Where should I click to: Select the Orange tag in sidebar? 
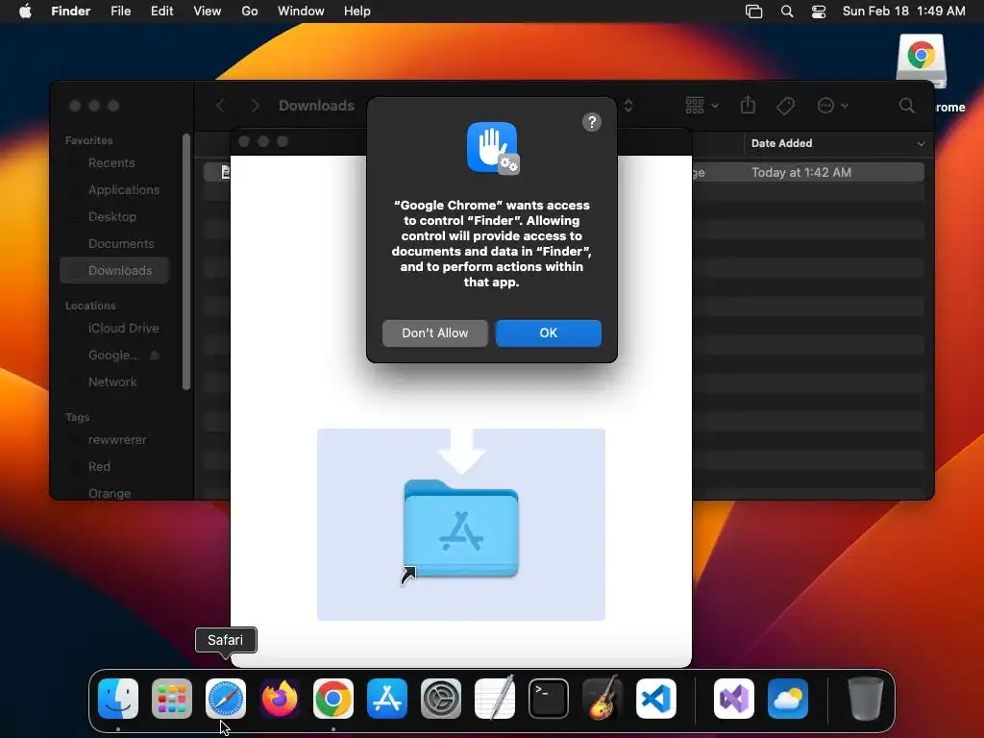tap(114, 493)
